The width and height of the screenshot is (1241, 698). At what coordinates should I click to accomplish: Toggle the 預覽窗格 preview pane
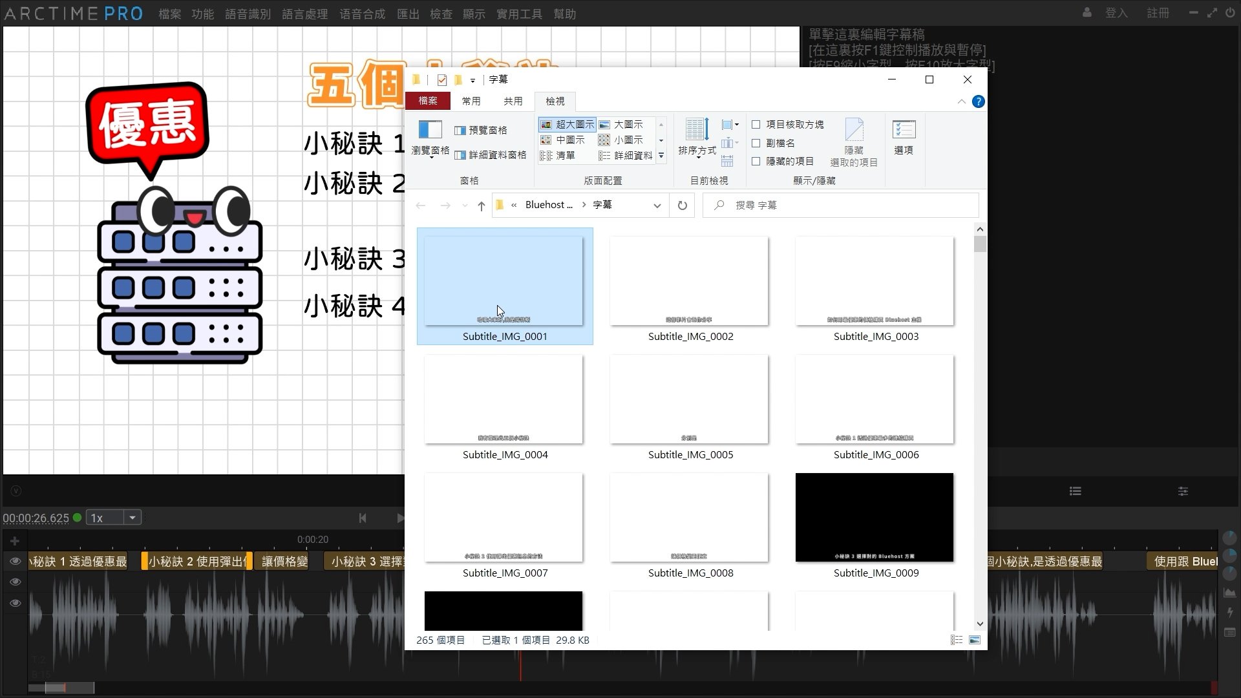coord(481,131)
